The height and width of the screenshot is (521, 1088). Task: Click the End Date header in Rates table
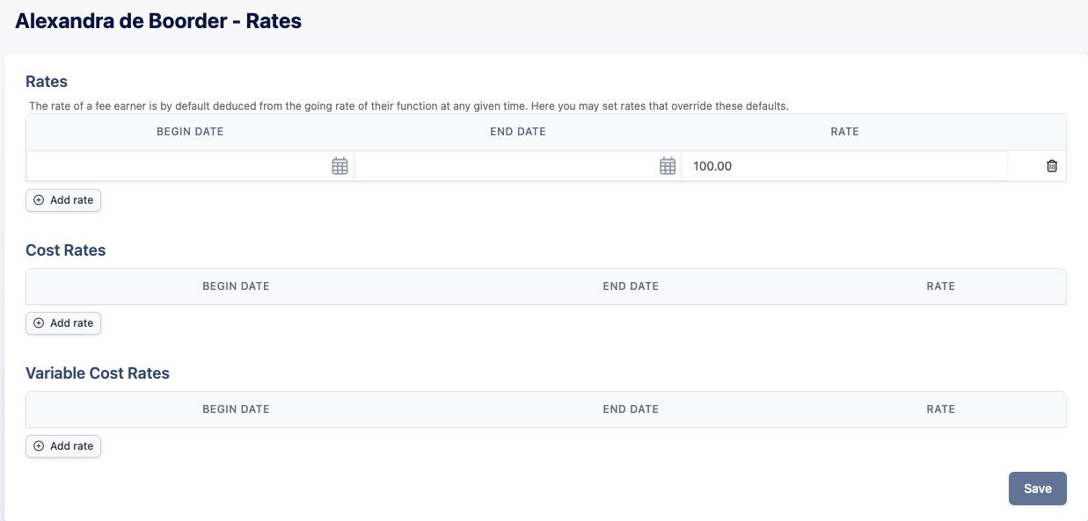point(518,132)
